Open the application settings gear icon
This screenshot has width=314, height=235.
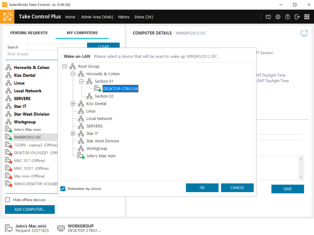coord(278,17)
